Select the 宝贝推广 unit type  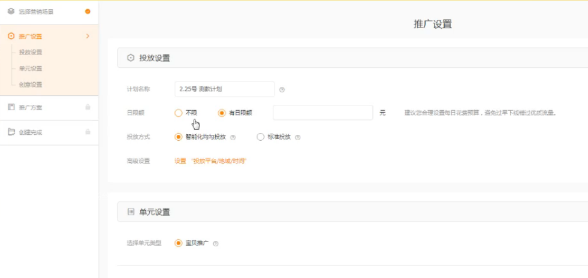click(179, 243)
